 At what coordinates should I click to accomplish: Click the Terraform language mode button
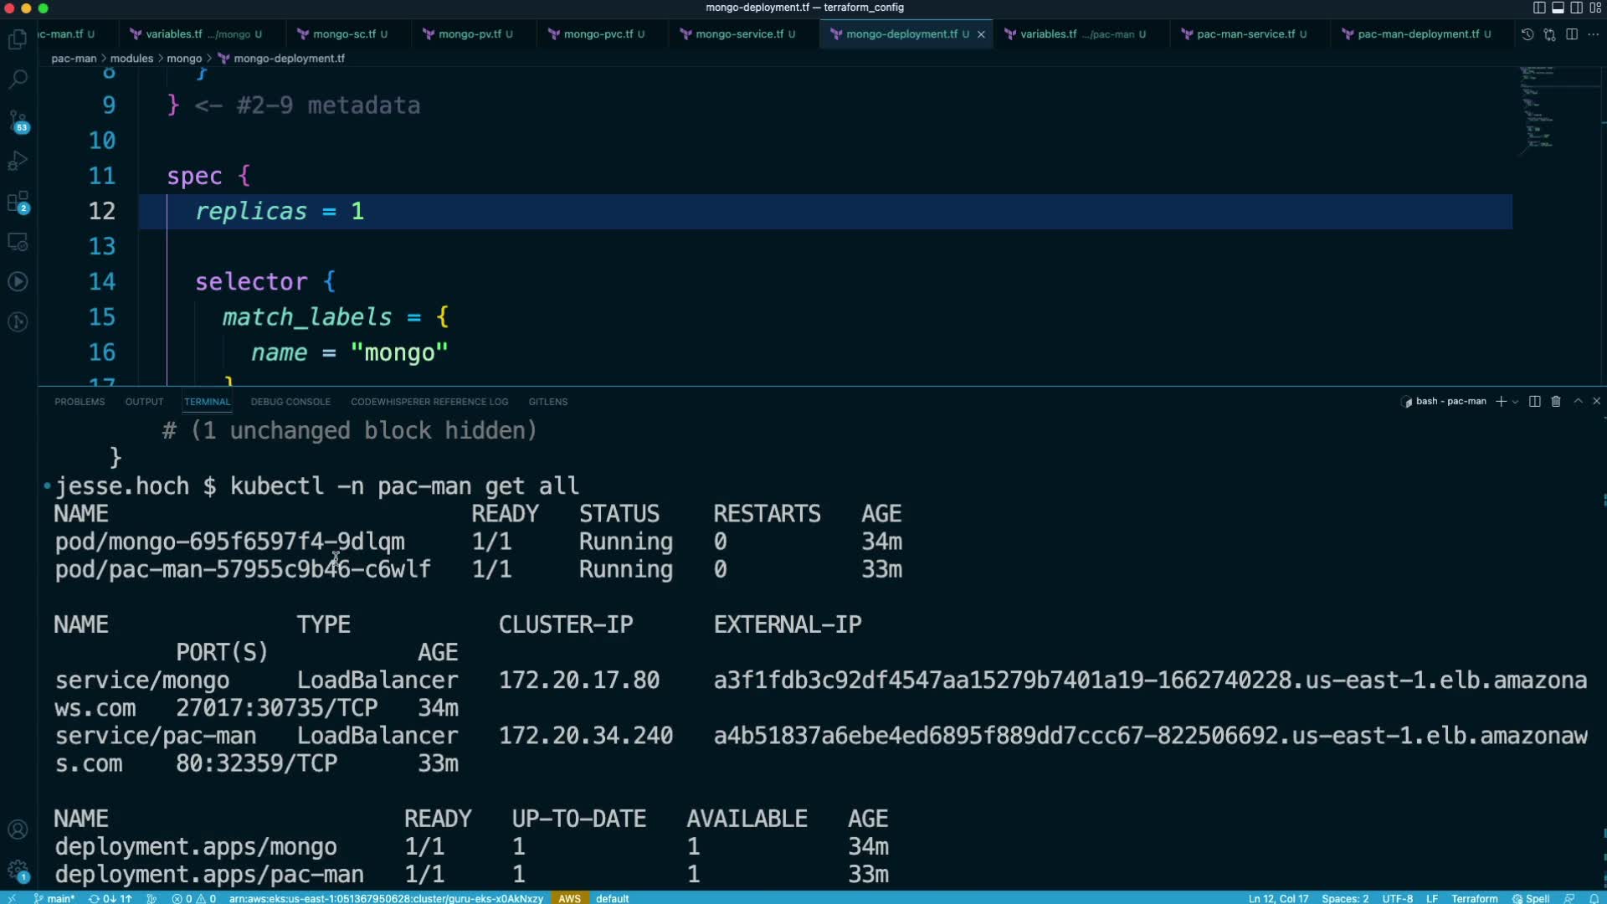point(1474,898)
